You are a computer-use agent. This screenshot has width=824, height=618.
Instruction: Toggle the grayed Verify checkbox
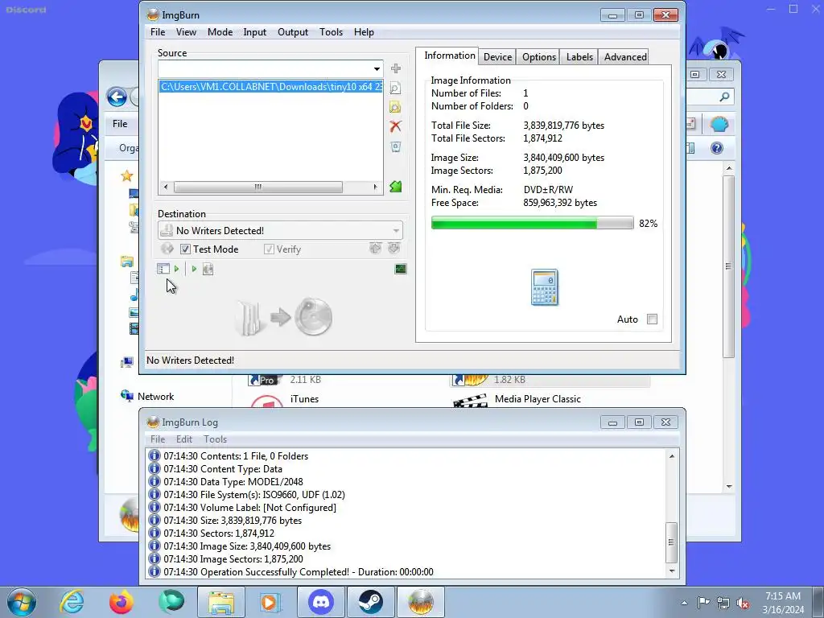[x=269, y=249]
